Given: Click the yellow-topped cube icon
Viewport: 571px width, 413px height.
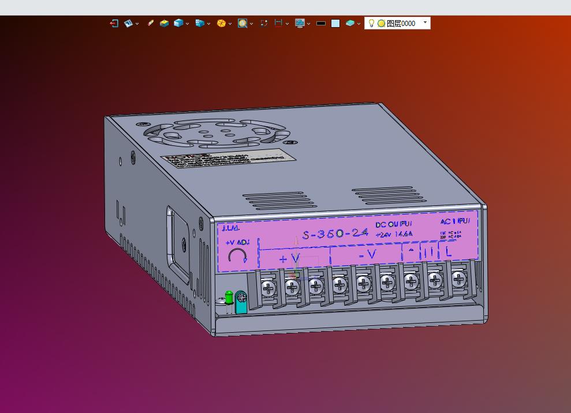Looking at the screenshot, I should pyautogui.click(x=164, y=23).
